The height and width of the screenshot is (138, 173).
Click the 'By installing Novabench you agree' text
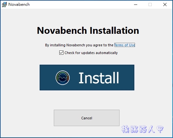(x=79, y=45)
